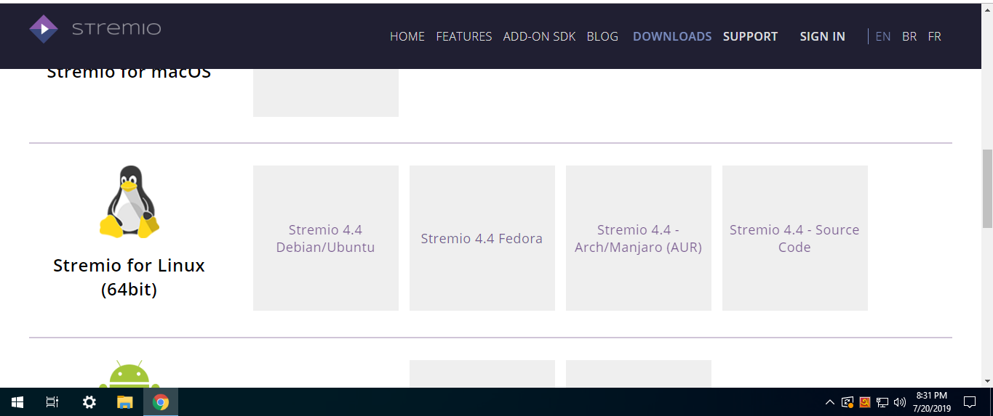Open the ADD-ON SDK page
The width and height of the screenshot is (993, 416).
(x=539, y=36)
